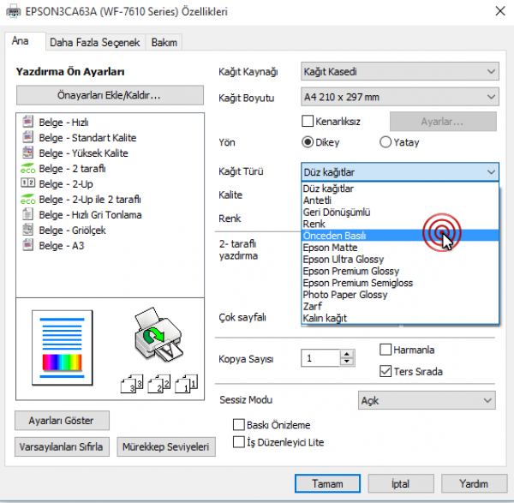Confirm with the Tamam button

[x=327, y=483]
